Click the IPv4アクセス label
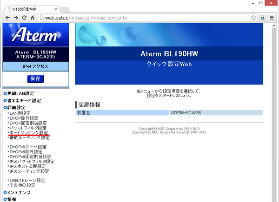 click(35, 66)
